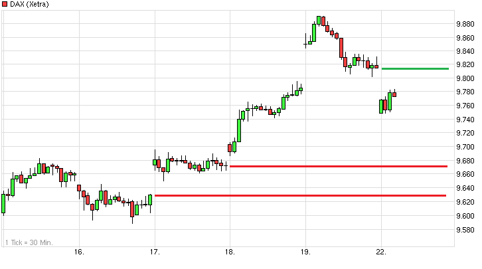The width and height of the screenshot is (482, 269).
Task: Select the lower red horizontal line near 9.630
Action: [x=299, y=195]
